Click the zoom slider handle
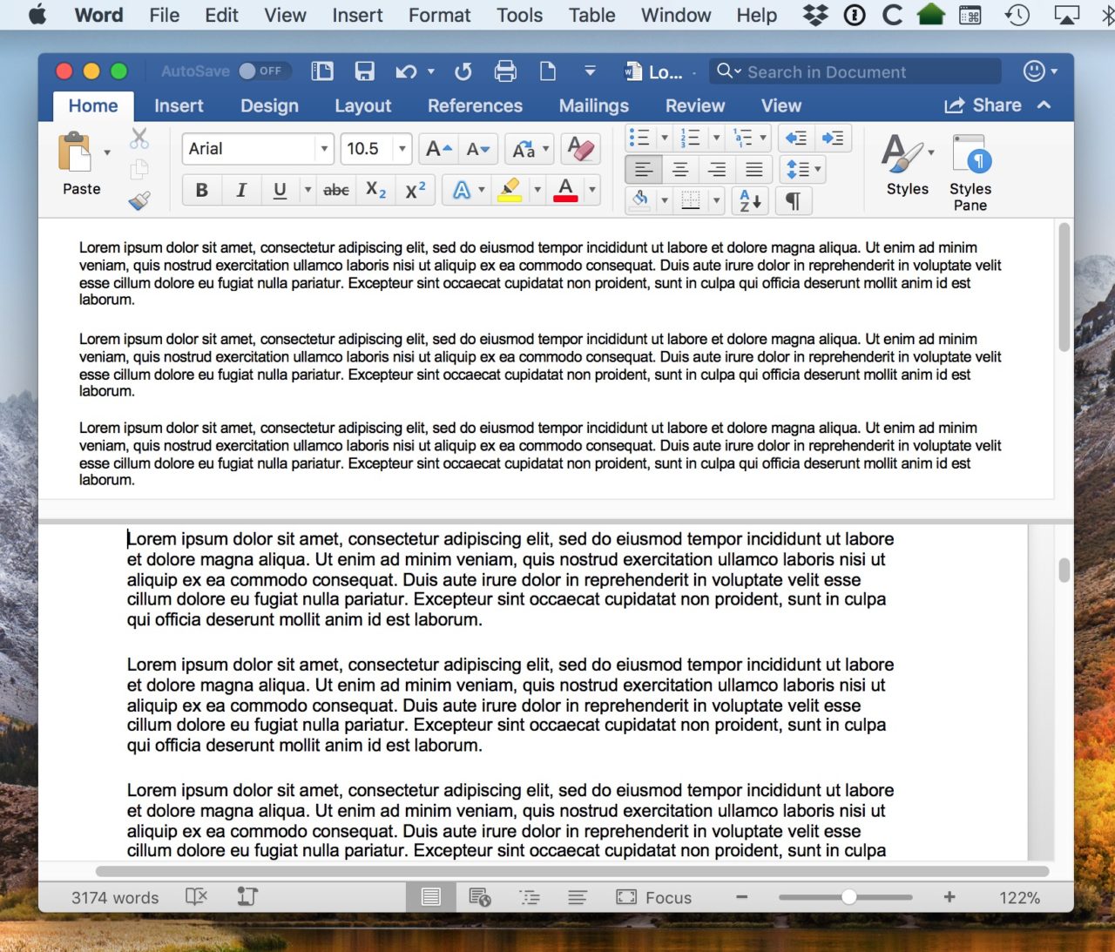The image size is (1115, 952). click(848, 897)
